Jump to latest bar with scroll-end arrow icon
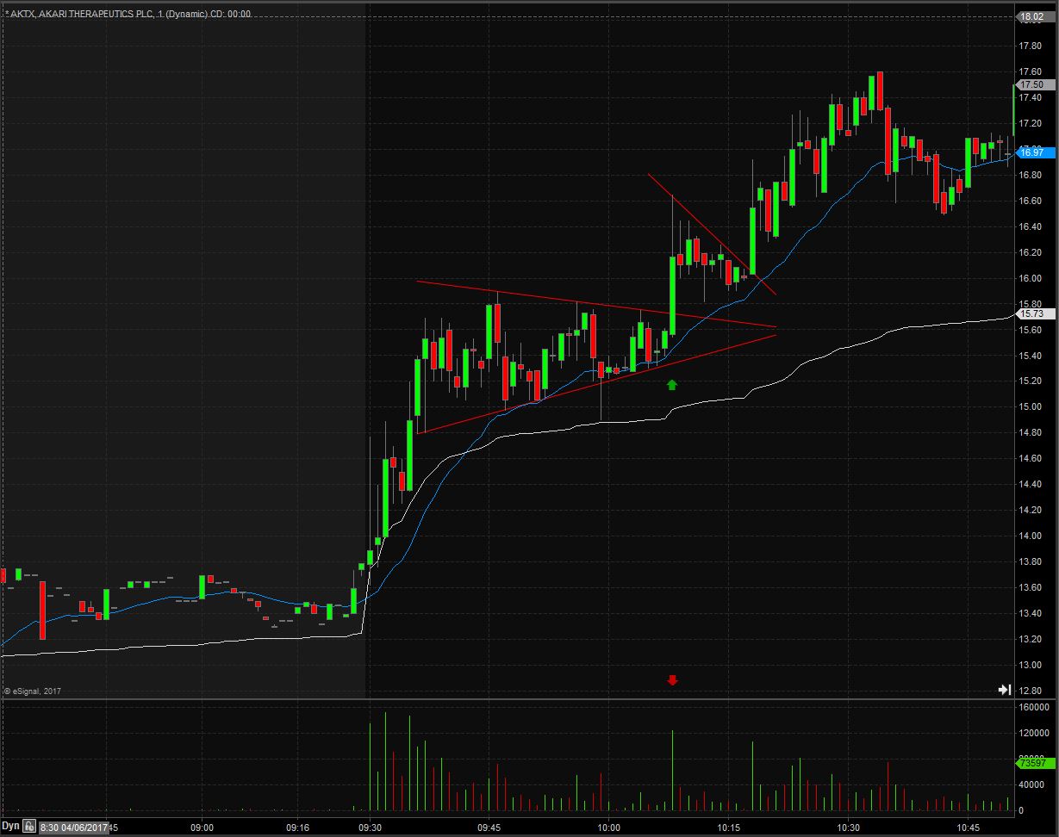Image resolution: width=1059 pixels, height=837 pixels. coord(1004,690)
